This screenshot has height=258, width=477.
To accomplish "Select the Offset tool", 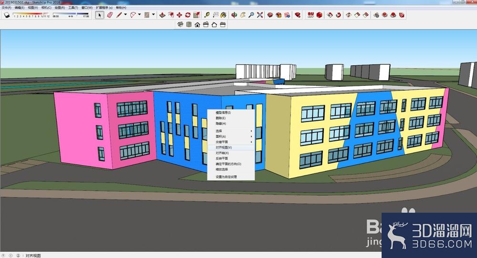I will click(x=171, y=15).
